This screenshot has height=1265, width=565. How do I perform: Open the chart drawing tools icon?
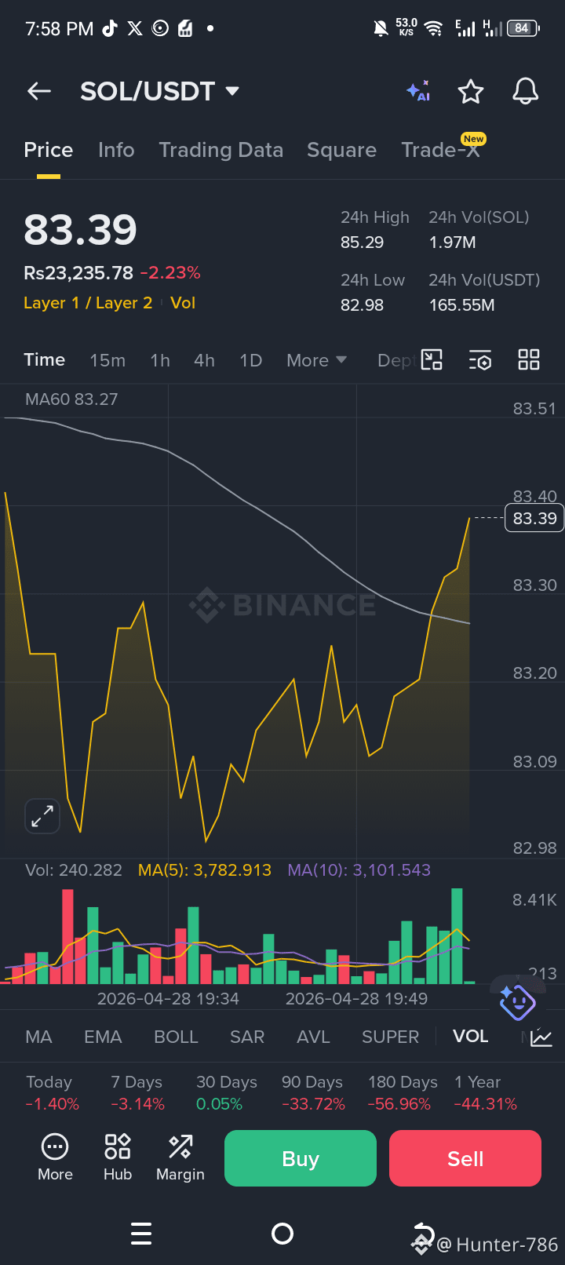[x=432, y=360]
